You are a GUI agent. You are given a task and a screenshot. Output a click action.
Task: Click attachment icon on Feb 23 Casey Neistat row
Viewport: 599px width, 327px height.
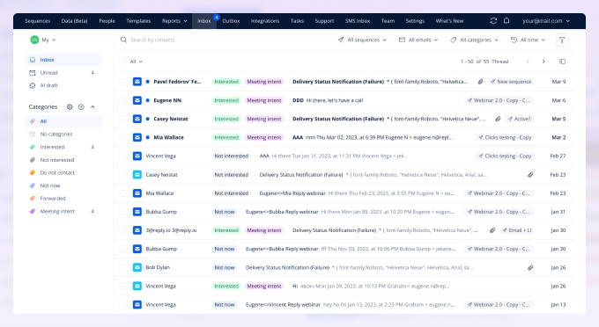530,175
